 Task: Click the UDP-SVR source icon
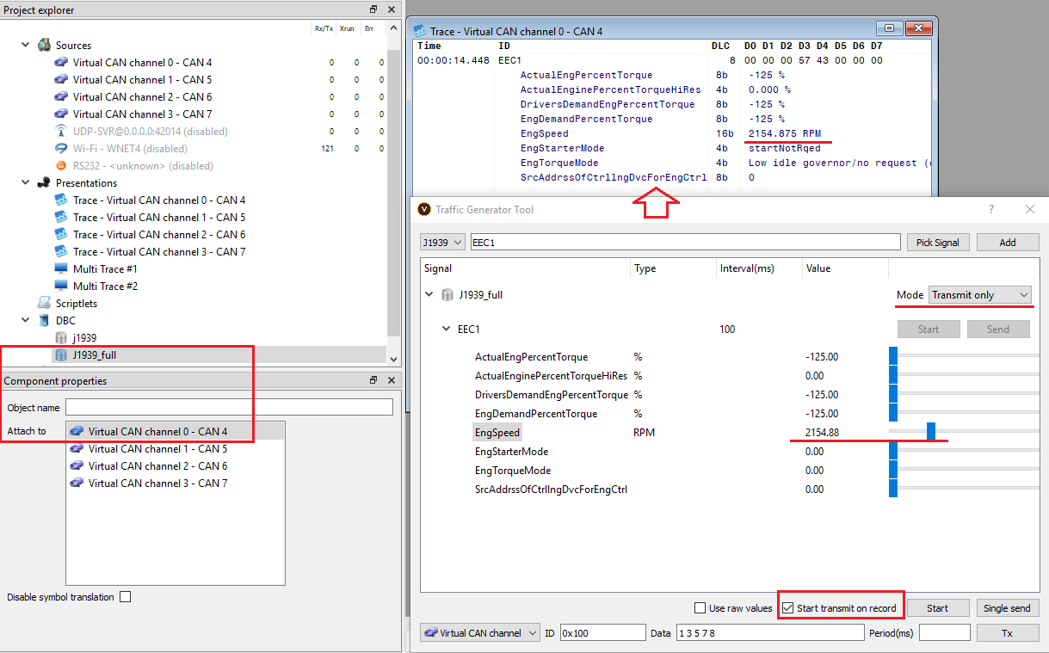click(61, 131)
